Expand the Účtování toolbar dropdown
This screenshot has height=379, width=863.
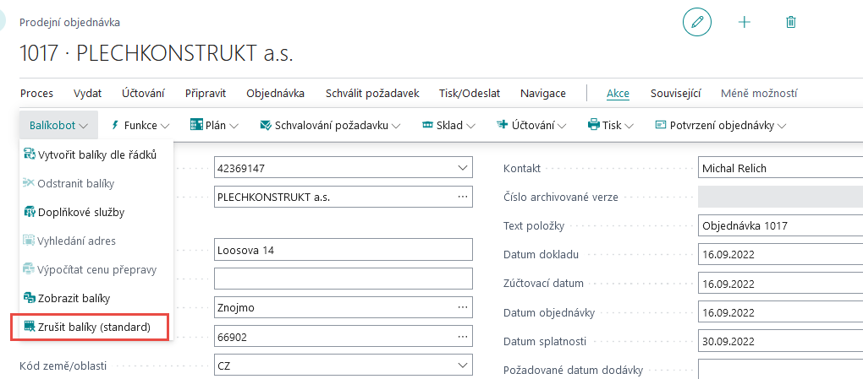pyautogui.click(x=562, y=126)
